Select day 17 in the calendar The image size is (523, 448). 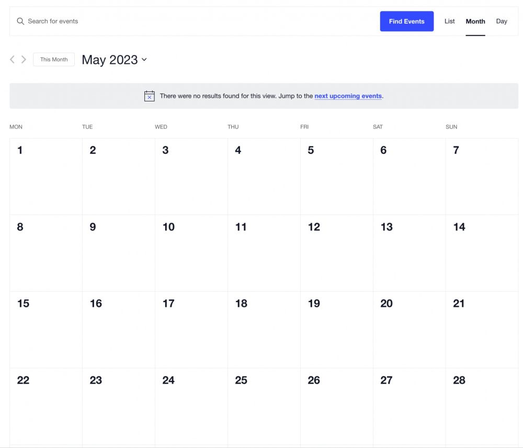pos(168,304)
